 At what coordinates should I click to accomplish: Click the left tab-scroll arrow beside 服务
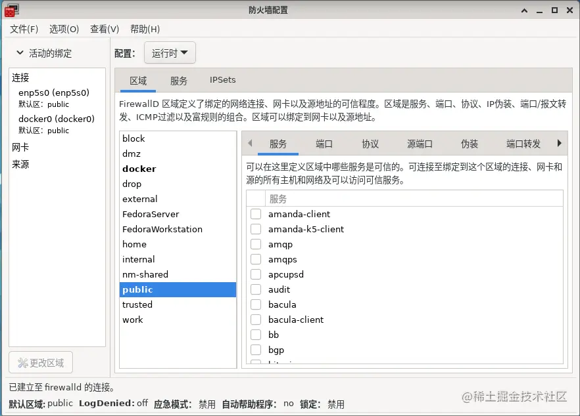pyautogui.click(x=250, y=143)
